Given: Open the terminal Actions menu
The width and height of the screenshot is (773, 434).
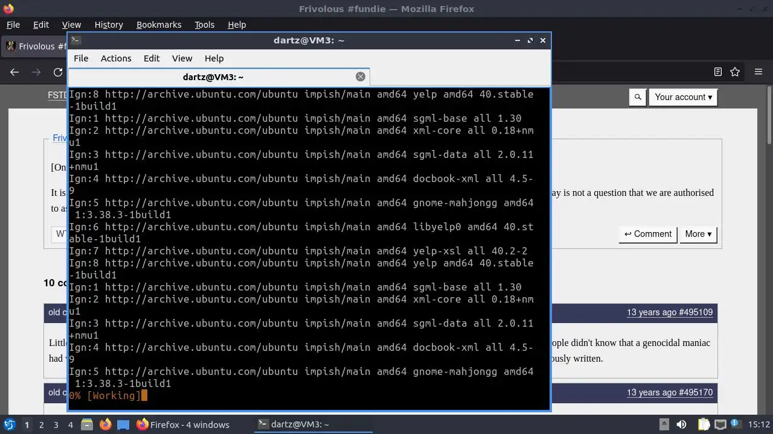Looking at the screenshot, I should coord(116,58).
